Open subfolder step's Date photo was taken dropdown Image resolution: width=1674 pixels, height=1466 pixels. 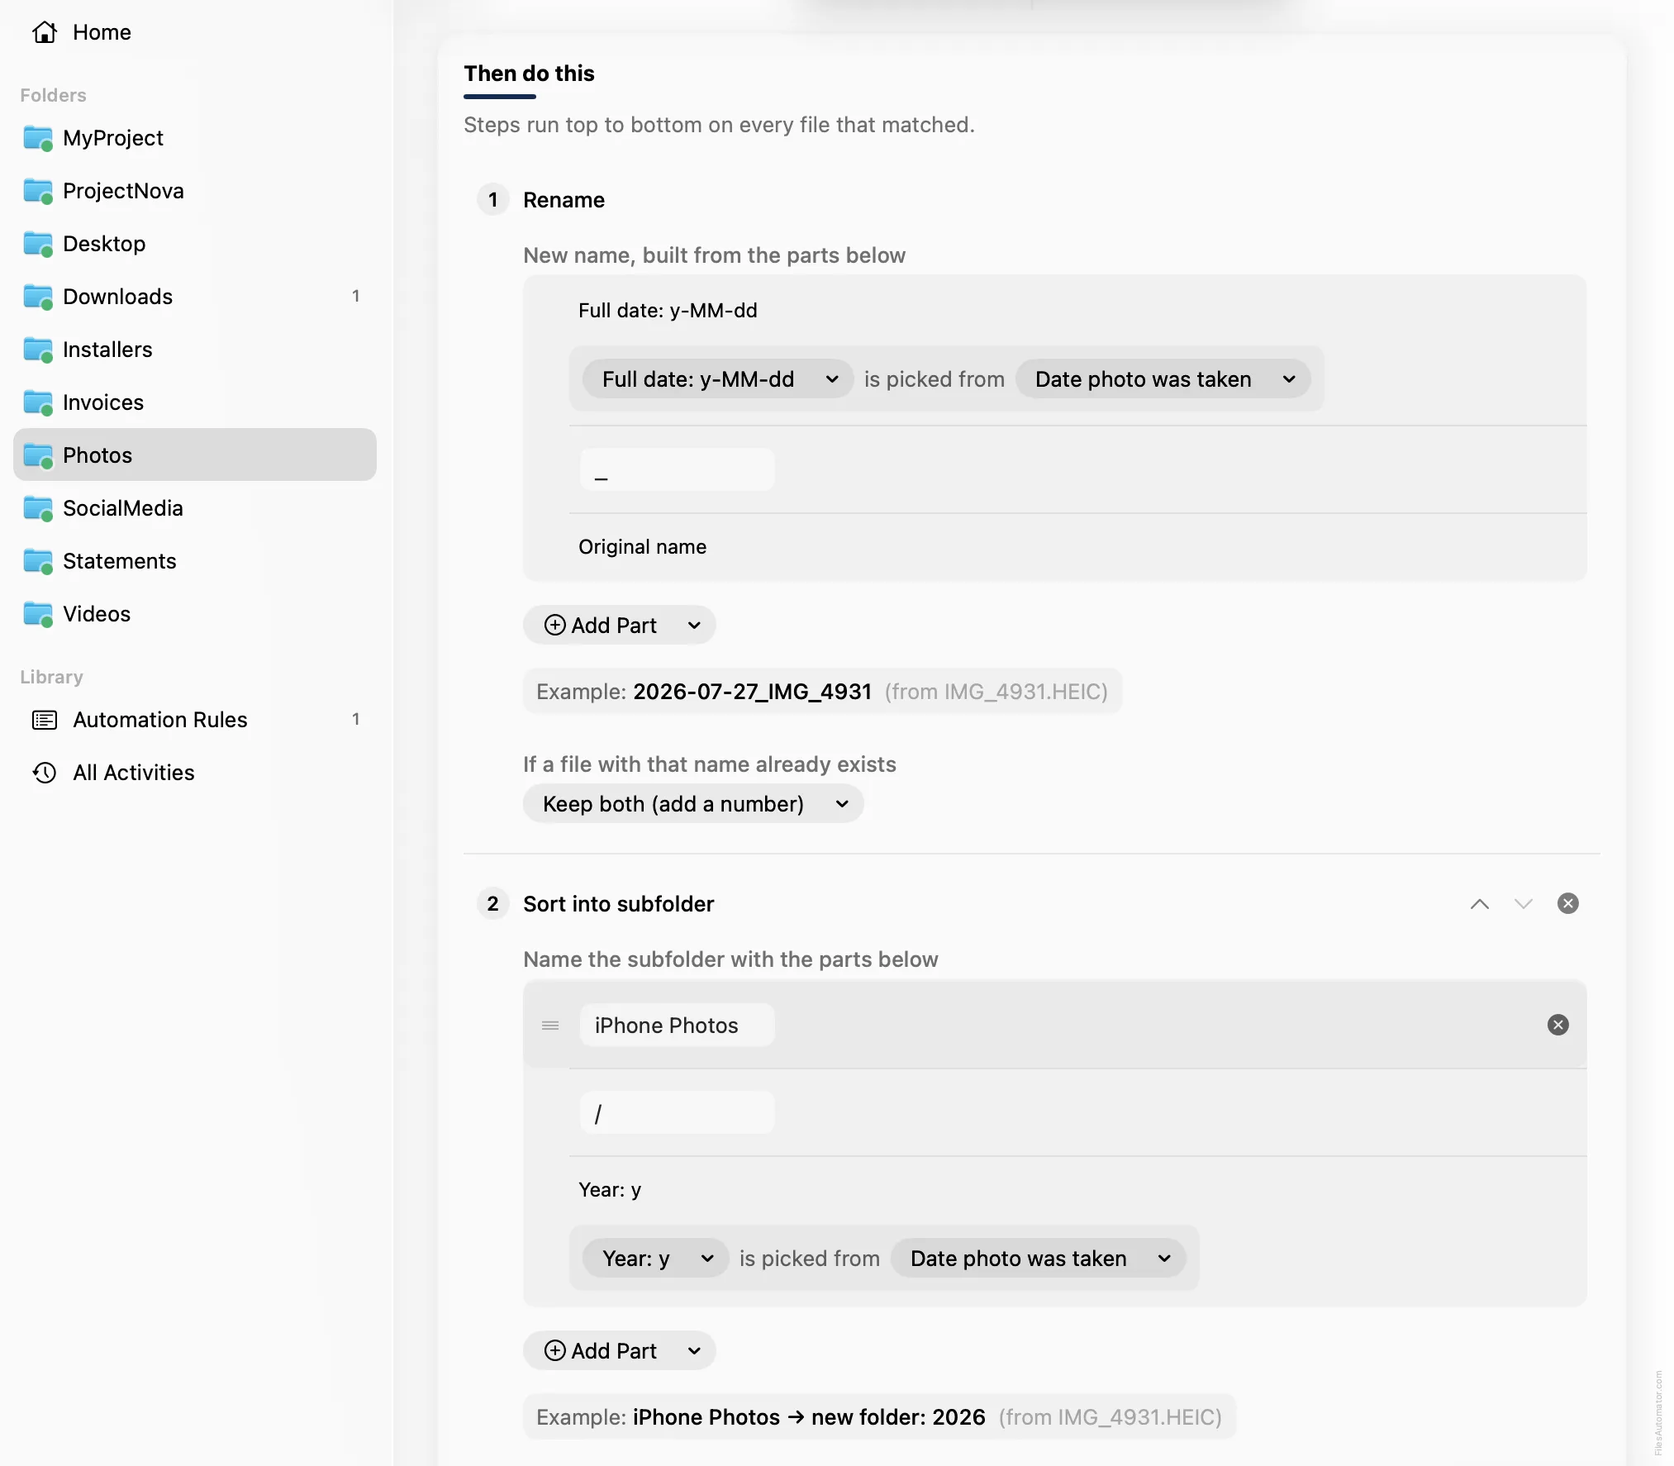(1038, 1259)
